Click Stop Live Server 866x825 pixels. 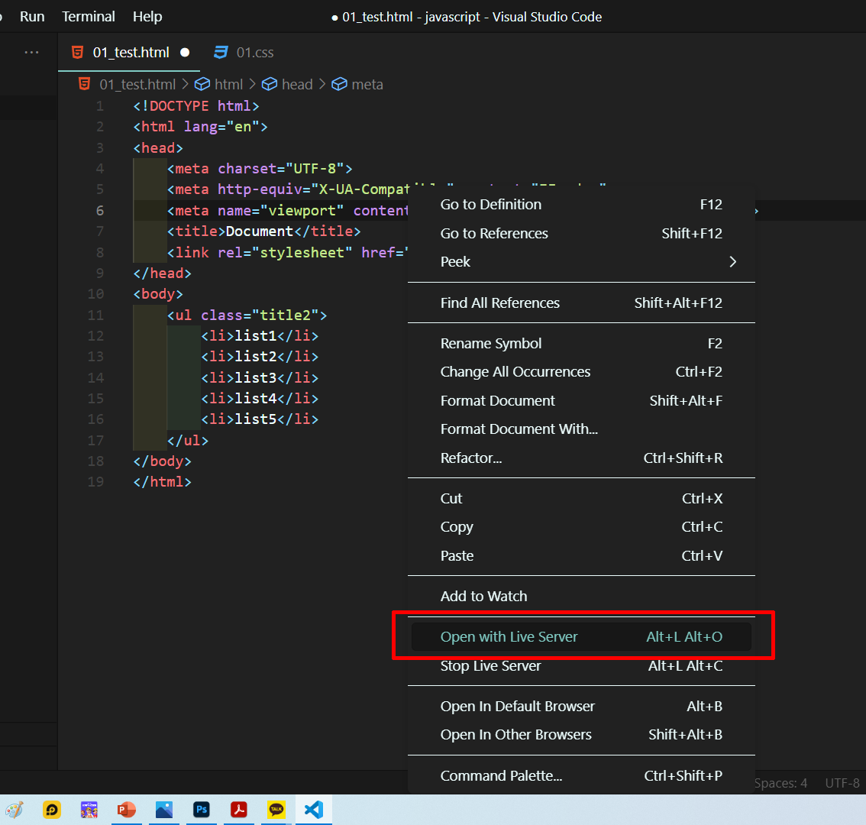(581, 665)
